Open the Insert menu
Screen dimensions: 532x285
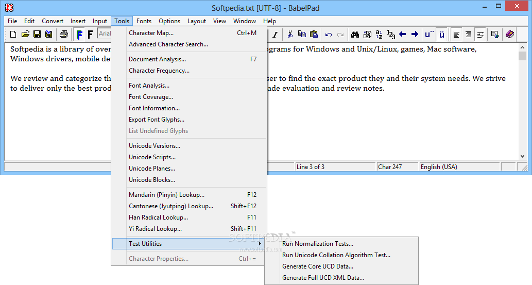coord(78,21)
